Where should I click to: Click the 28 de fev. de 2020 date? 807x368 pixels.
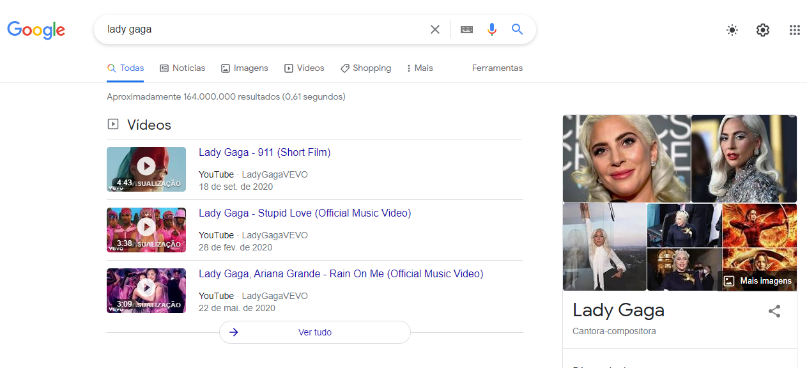pos(235,248)
